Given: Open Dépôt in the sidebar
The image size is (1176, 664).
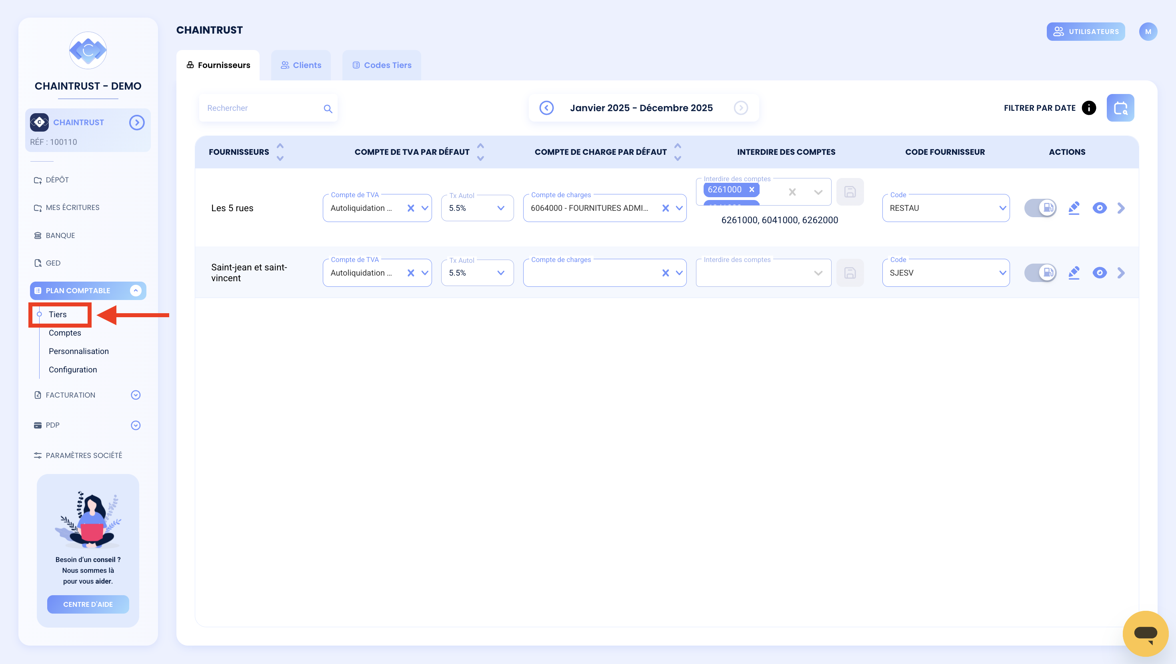Looking at the screenshot, I should 51,180.
